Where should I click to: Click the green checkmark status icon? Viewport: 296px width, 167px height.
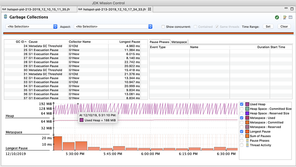pos(277,17)
